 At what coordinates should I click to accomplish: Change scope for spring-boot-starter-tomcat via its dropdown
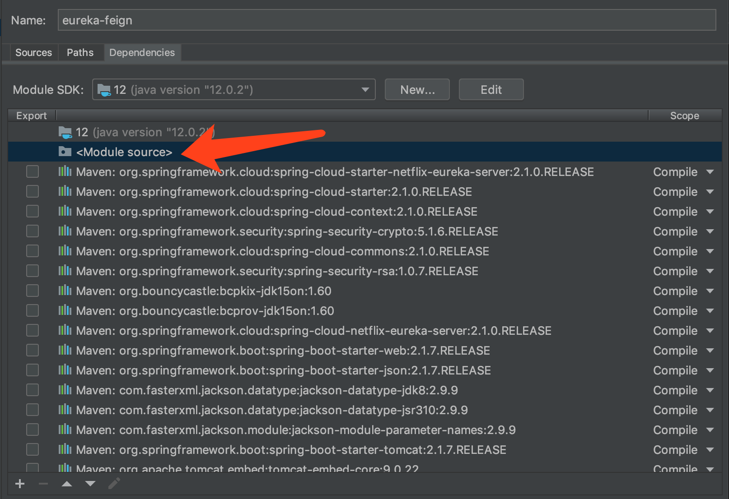[x=710, y=449]
